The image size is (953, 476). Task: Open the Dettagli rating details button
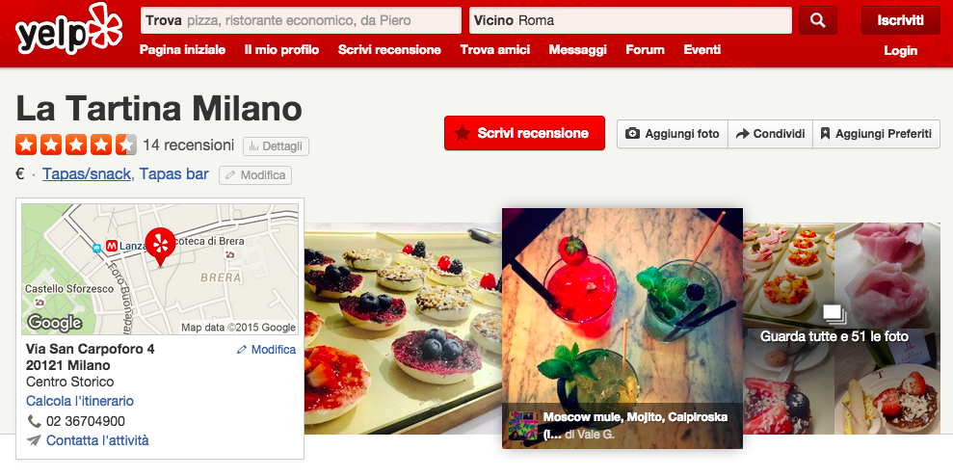(276, 146)
